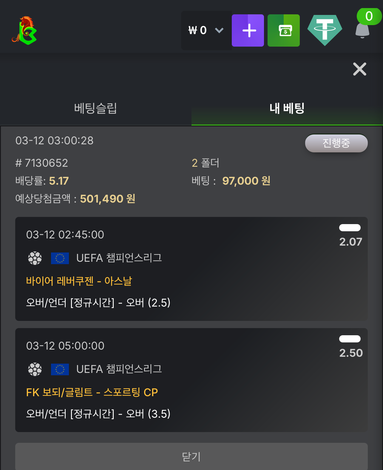The height and width of the screenshot is (470, 383).
Task: Open the 바이어 레버쿠젠 - 아스날 match link
Action: click(79, 281)
